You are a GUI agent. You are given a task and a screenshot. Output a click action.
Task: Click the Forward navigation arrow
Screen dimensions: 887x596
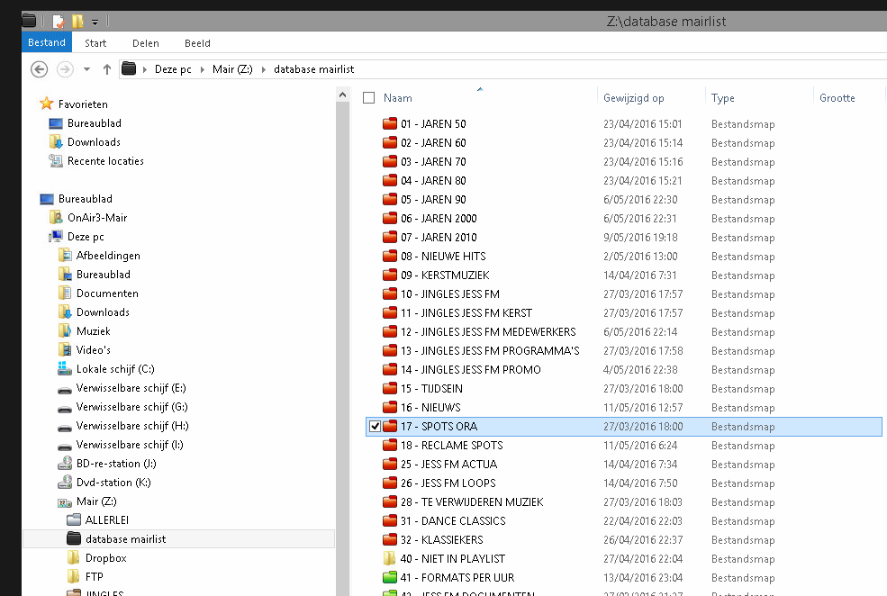(x=65, y=69)
